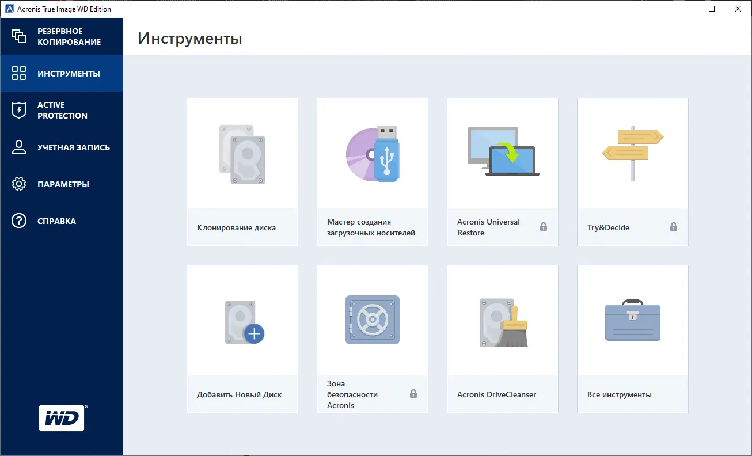Maximize the Acronis True Image window
Viewport: 752px width, 456px height.
pyautogui.click(x=712, y=9)
